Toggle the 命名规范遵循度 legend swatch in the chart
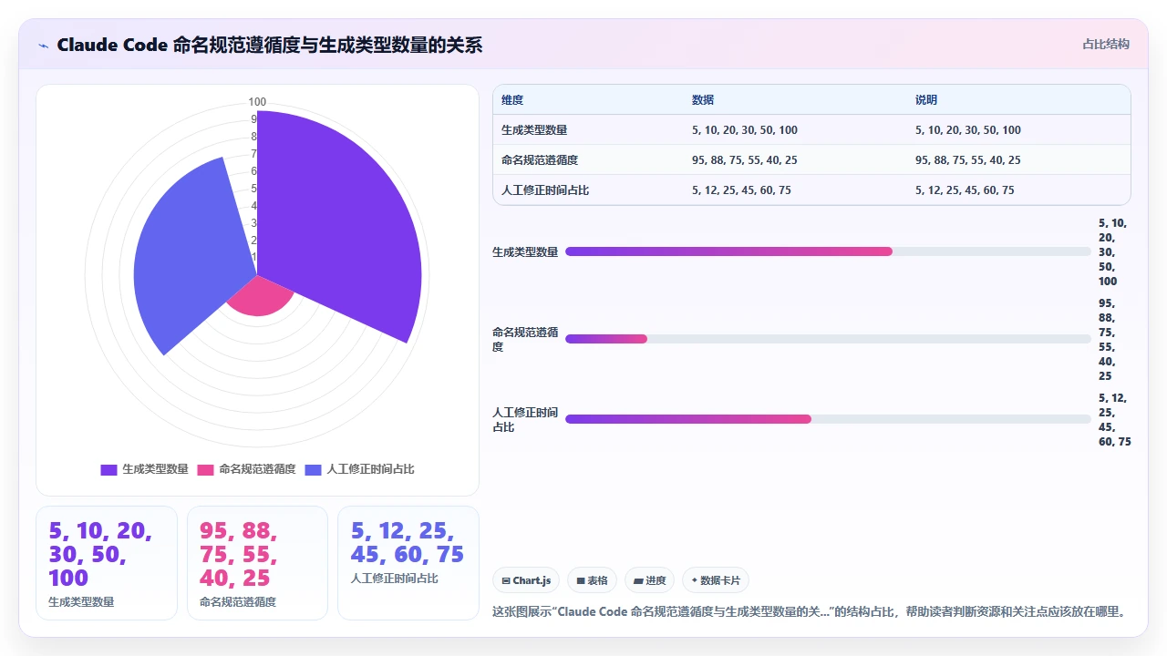Viewport: 1167px width, 656px height. click(205, 469)
